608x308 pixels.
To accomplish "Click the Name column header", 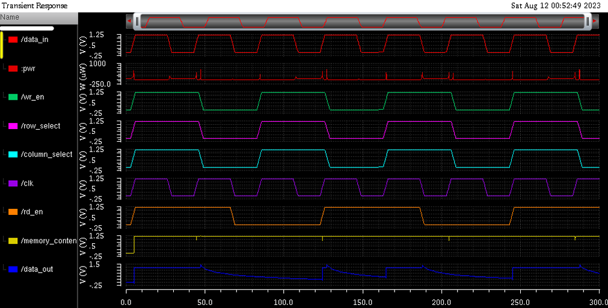I will pyautogui.click(x=38, y=17).
